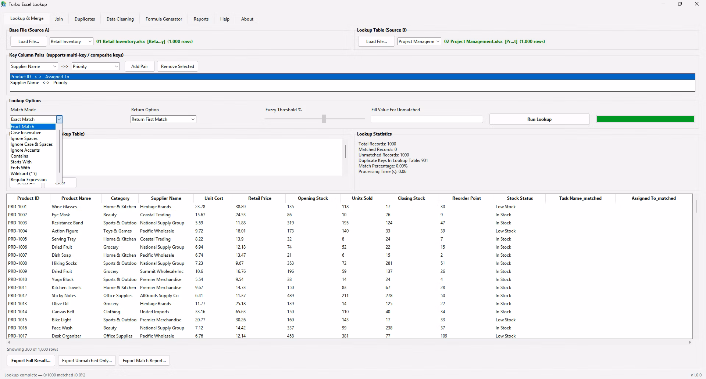The width and height of the screenshot is (706, 379).
Task: Choose Ignore Case & Spaces option
Action: click(x=33, y=144)
